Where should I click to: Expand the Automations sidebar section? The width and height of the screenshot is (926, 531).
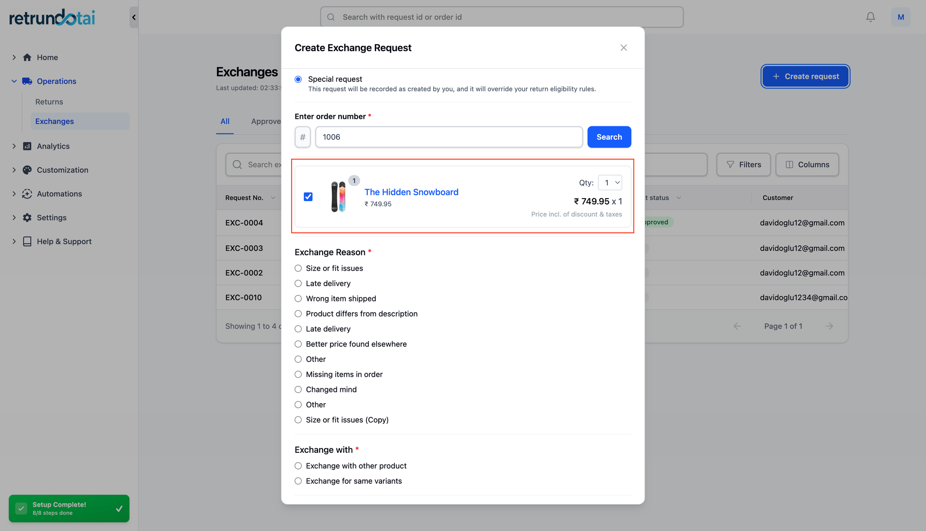point(14,194)
